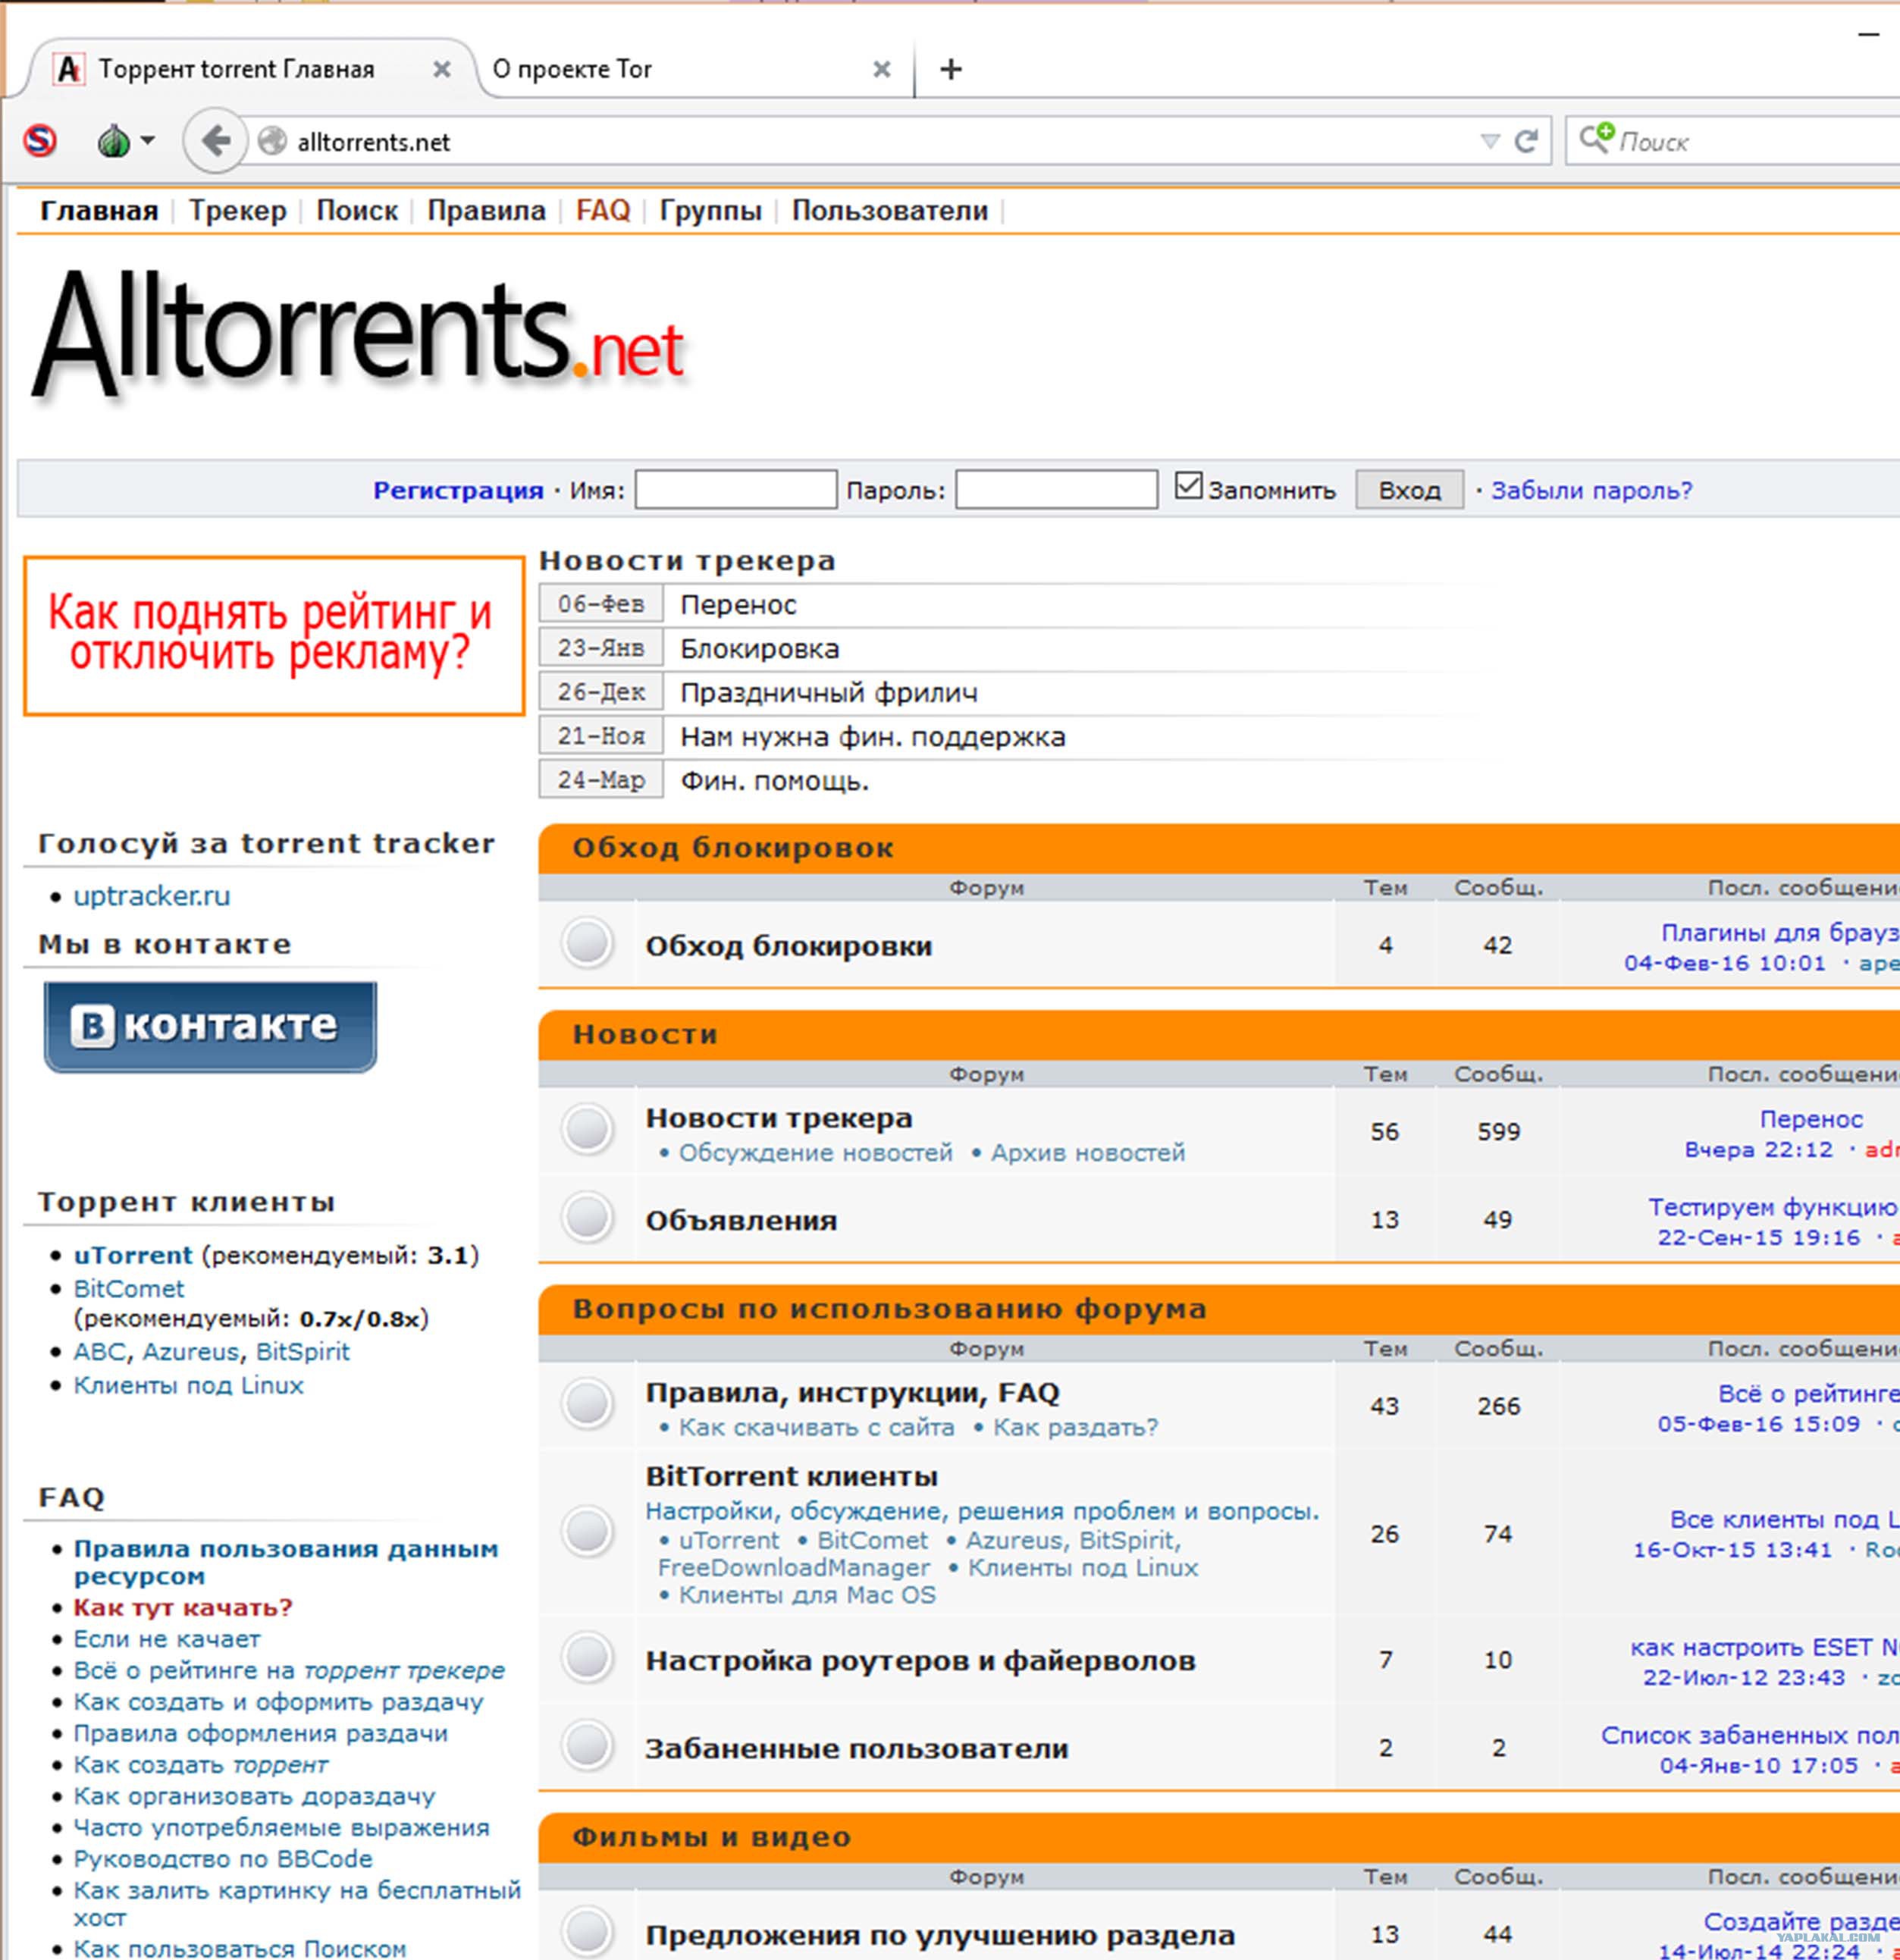Focus the Пароль password field

pos(1056,489)
